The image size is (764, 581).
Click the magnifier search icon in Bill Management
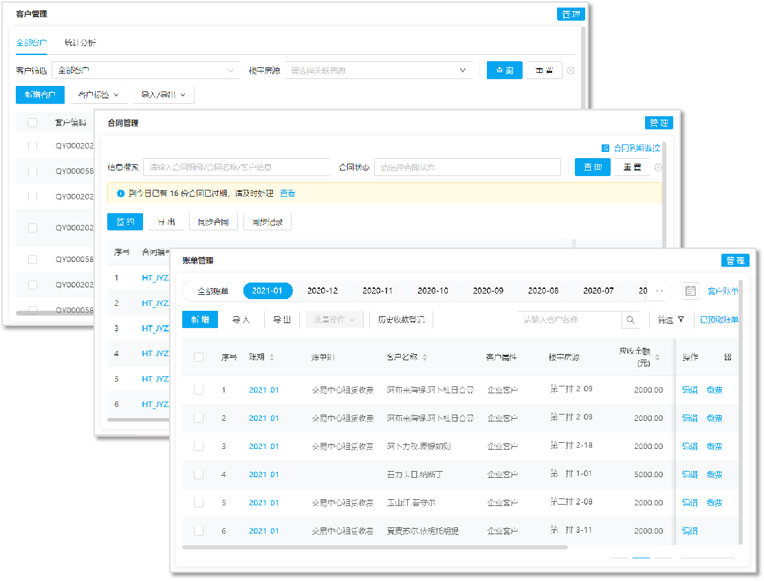631,320
